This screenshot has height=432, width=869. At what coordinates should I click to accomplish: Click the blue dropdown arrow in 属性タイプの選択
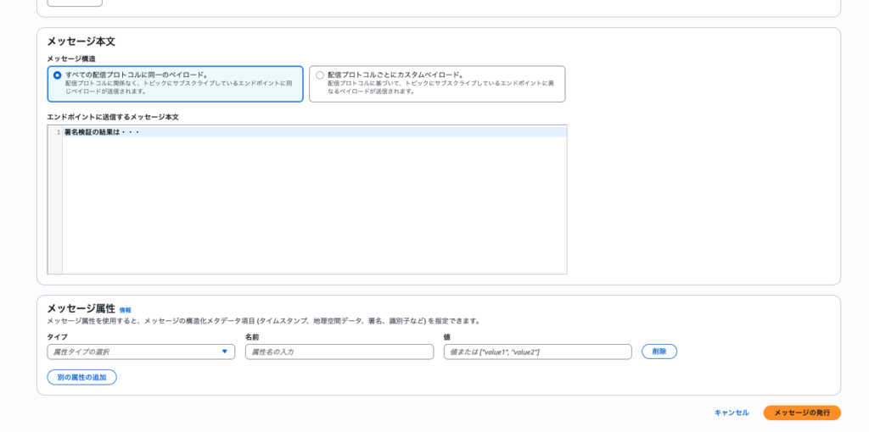pyautogui.click(x=225, y=352)
